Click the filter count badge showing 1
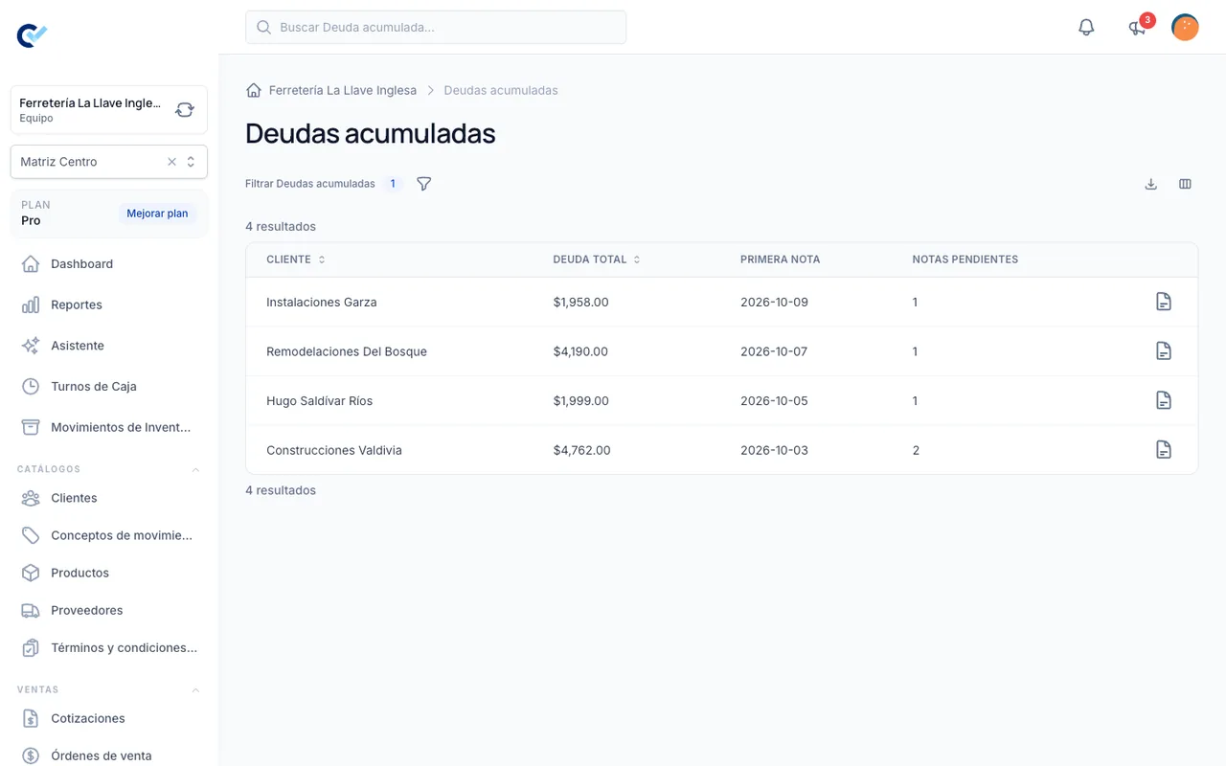 click(393, 184)
